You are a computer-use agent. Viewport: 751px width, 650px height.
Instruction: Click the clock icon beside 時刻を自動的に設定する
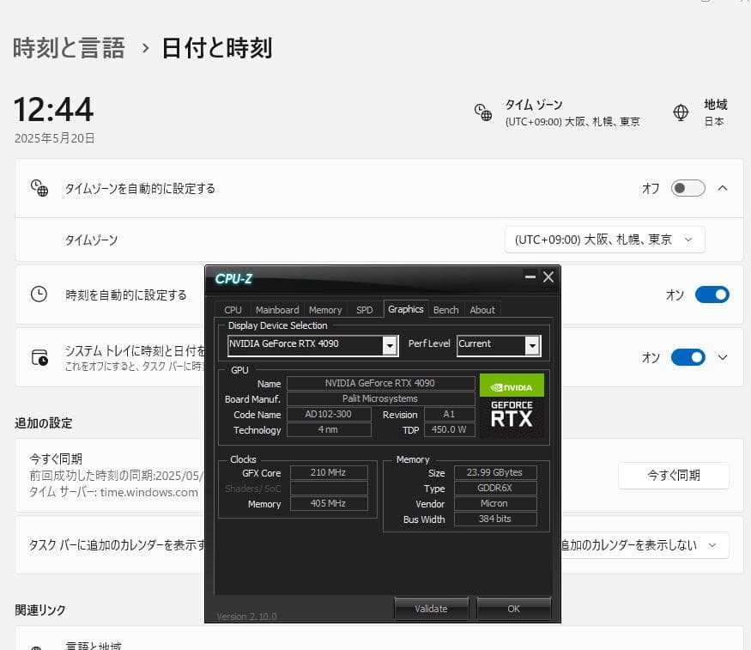(x=39, y=295)
